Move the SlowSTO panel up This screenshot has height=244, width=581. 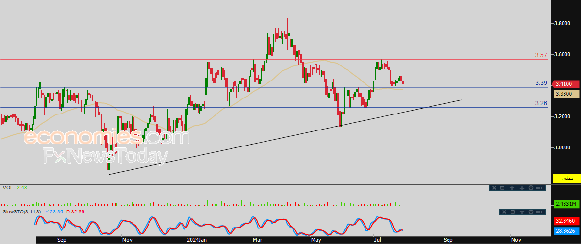click(522, 212)
